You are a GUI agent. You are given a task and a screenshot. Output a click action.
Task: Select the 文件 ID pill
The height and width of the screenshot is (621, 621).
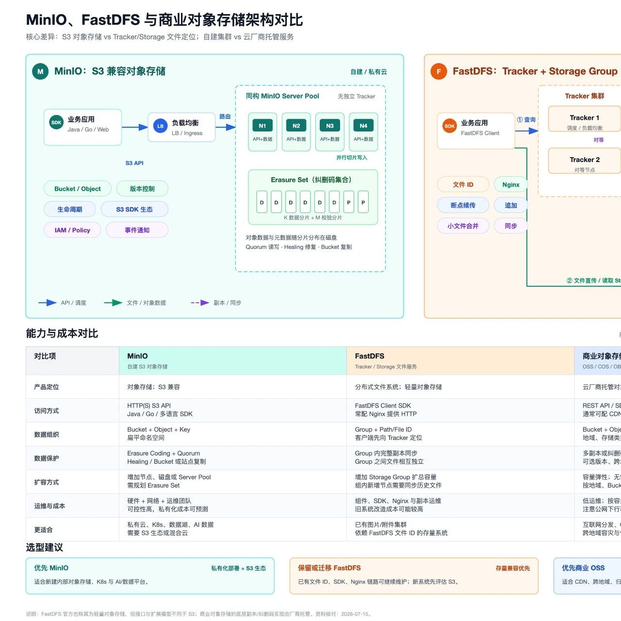point(463,184)
